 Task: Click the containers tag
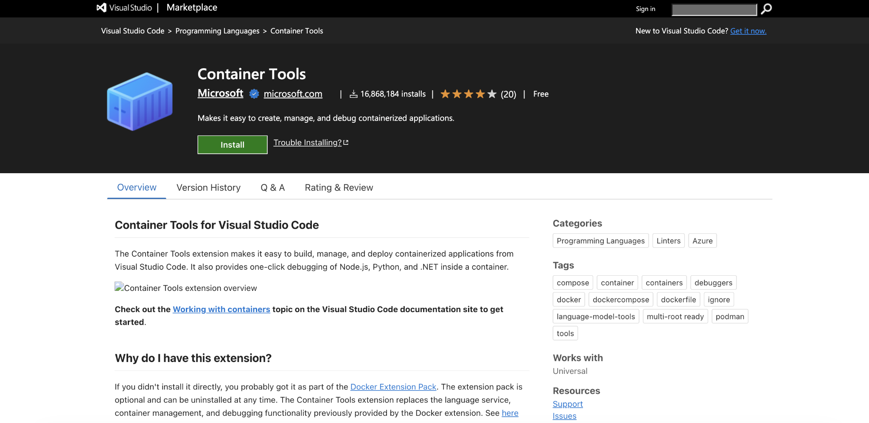pos(664,283)
